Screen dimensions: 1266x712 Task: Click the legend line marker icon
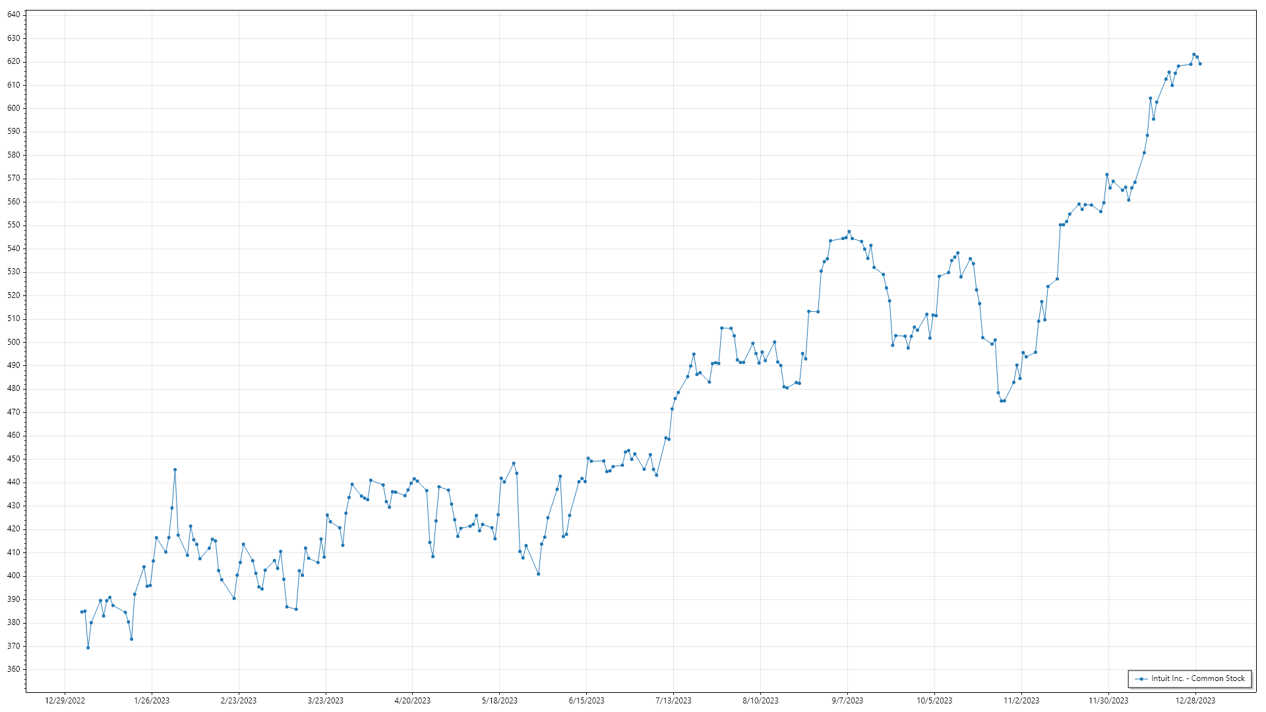[x=1141, y=679]
